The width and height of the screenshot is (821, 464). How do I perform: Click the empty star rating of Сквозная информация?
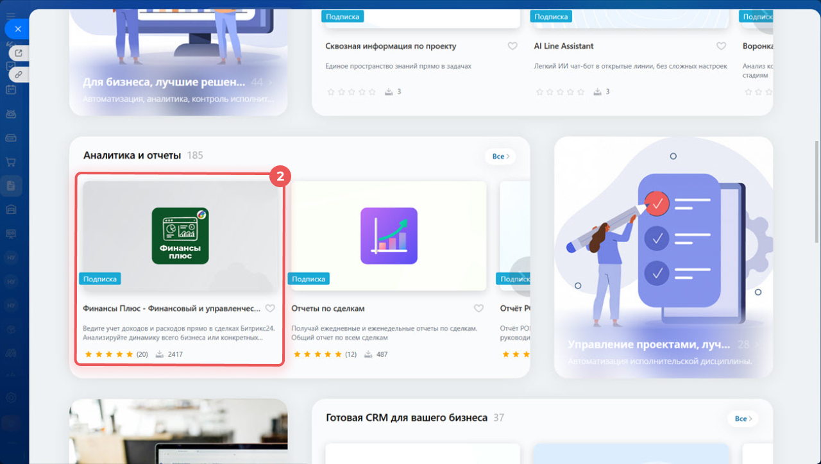point(351,92)
